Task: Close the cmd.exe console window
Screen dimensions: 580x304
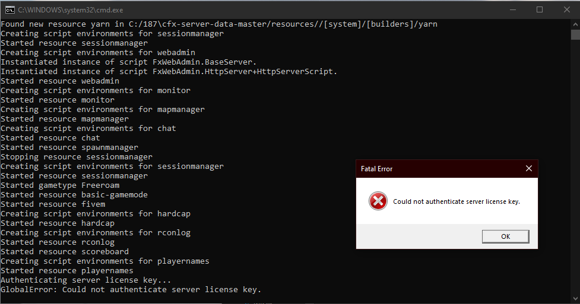Action: 566,9
